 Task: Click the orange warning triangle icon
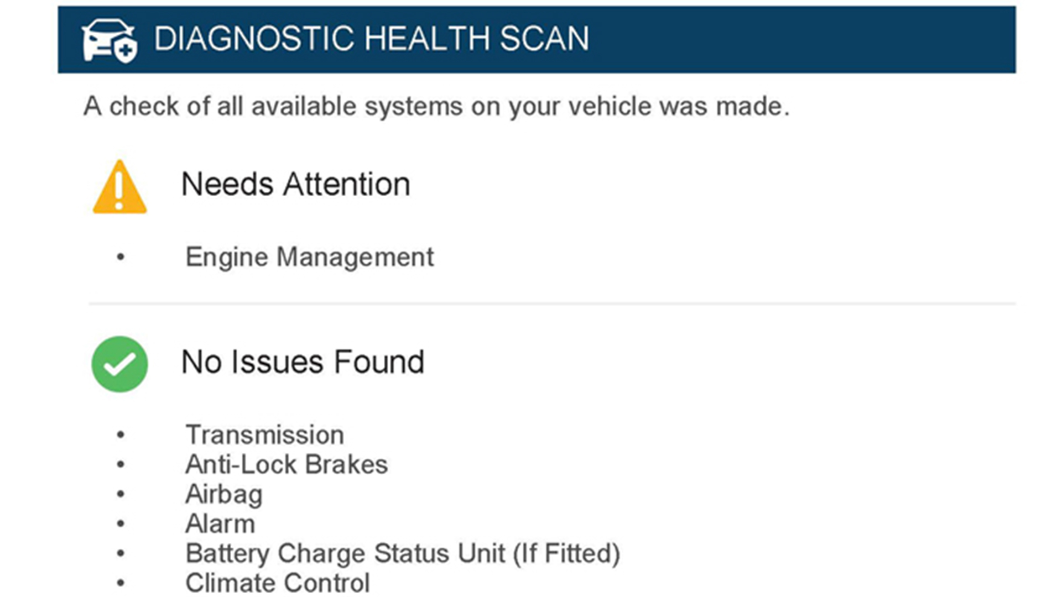point(119,187)
